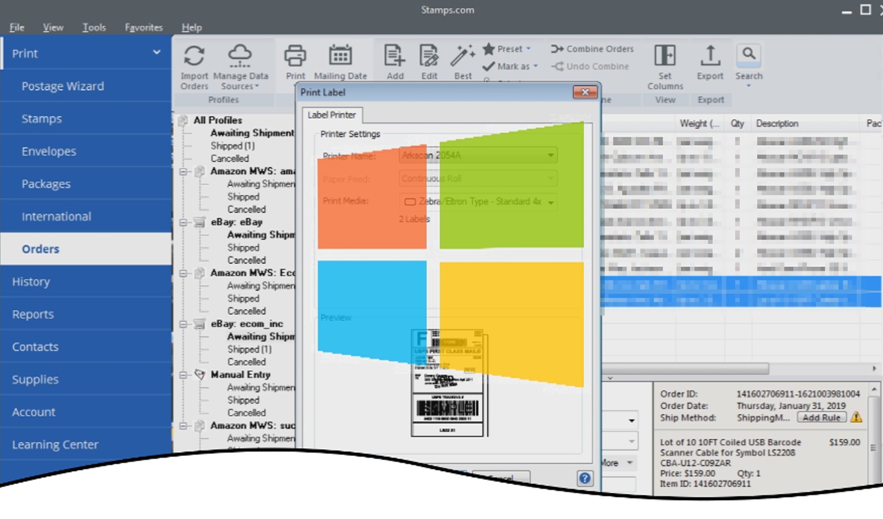The image size is (883, 519).
Task: Open Envelopes in sidebar
Action: (86, 152)
